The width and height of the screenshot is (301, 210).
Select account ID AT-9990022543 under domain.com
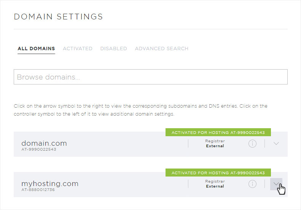pyautogui.click(x=39, y=150)
